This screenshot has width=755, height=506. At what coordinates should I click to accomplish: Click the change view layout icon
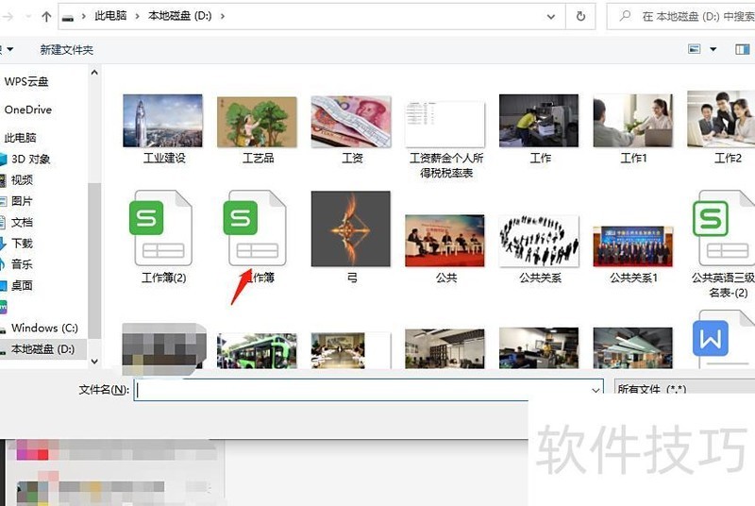pyautogui.click(x=695, y=49)
